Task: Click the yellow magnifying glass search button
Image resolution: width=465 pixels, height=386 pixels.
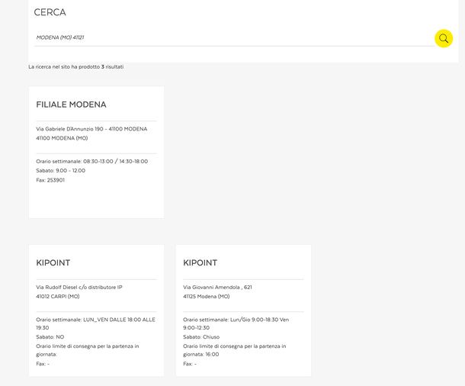Action: (x=444, y=38)
